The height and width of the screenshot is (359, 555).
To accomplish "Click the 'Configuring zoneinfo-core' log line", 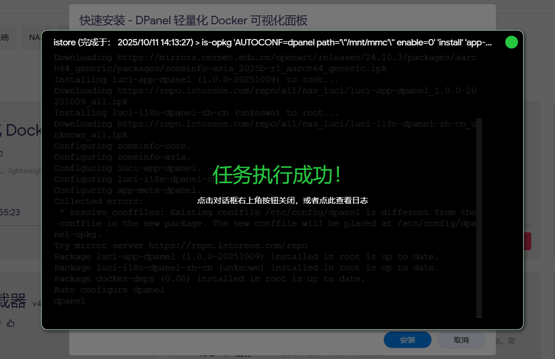I will pyautogui.click(x=122, y=146).
